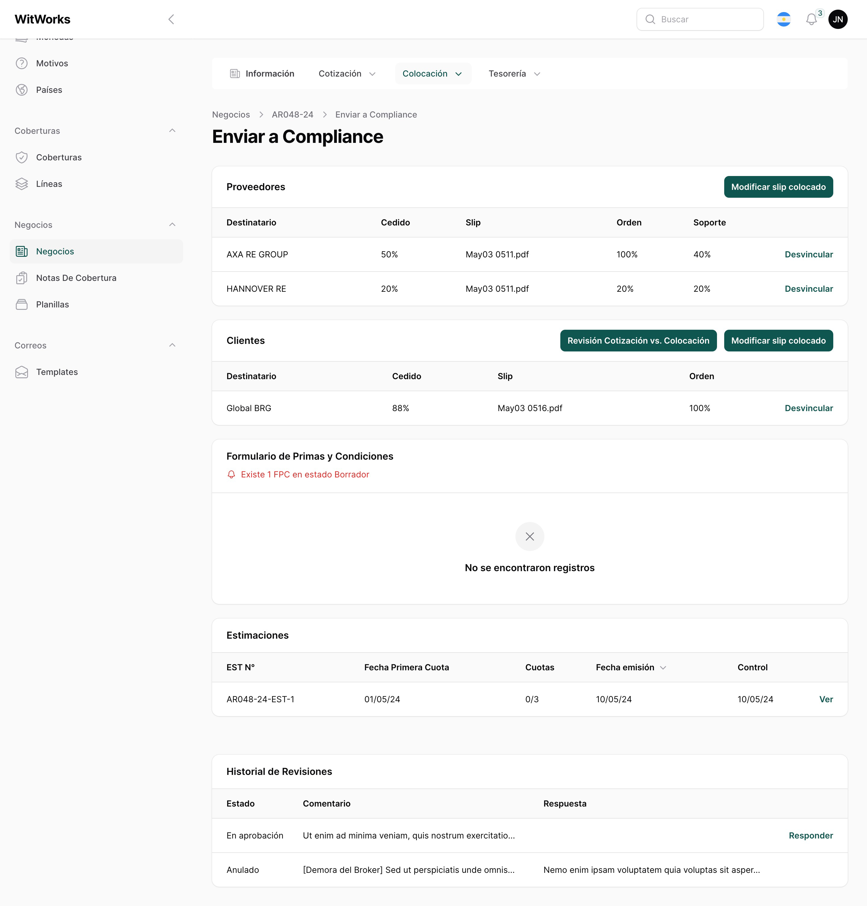Collapse the Negocios sidebar section

[172, 225]
